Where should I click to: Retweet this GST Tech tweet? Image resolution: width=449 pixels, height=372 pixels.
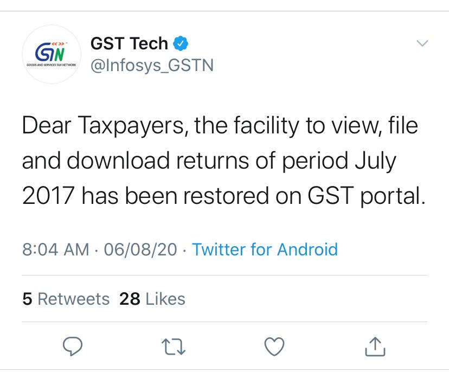point(174,346)
